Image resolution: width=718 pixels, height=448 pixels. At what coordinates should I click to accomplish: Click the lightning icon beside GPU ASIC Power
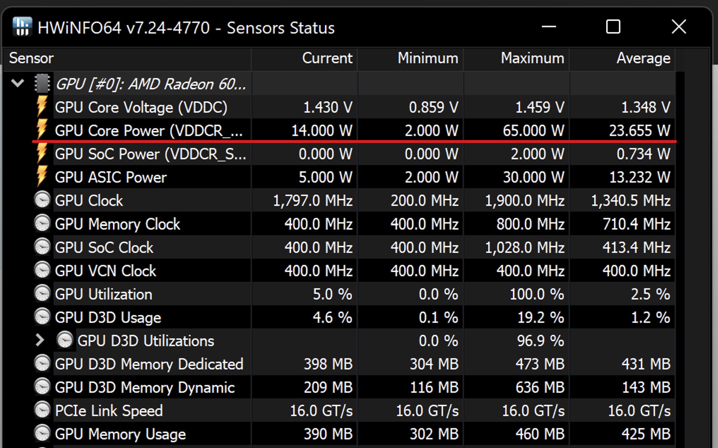pos(42,177)
